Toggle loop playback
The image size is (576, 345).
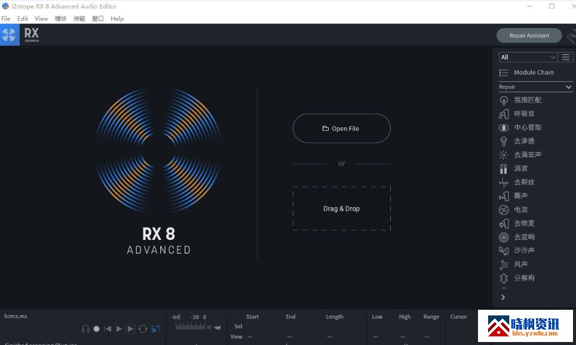tap(143, 329)
